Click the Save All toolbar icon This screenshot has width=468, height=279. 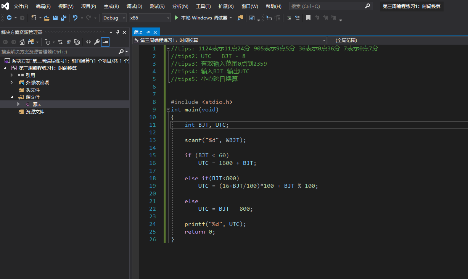(63, 18)
